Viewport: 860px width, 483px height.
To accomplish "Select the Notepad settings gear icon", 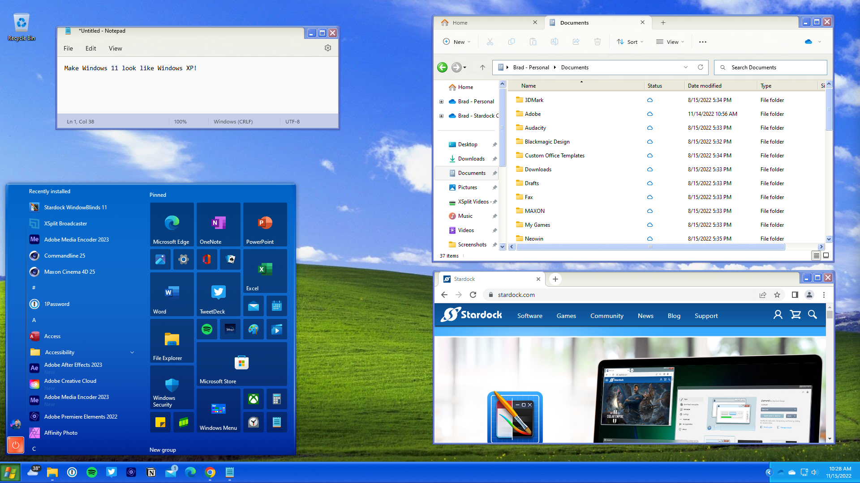I will point(328,48).
